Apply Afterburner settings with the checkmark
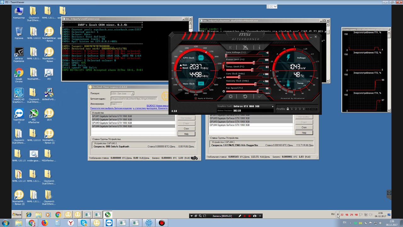This screenshot has height=227, width=403. (x=259, y=96)
